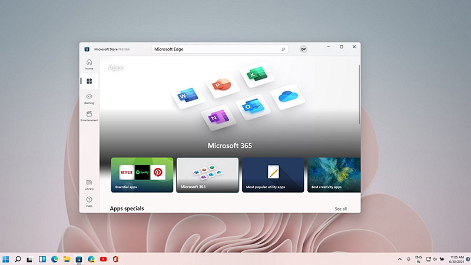This screenshot has height=265, width=471.
Task: Click the OneNote icon in hero banner
Action: pos(218,117)
